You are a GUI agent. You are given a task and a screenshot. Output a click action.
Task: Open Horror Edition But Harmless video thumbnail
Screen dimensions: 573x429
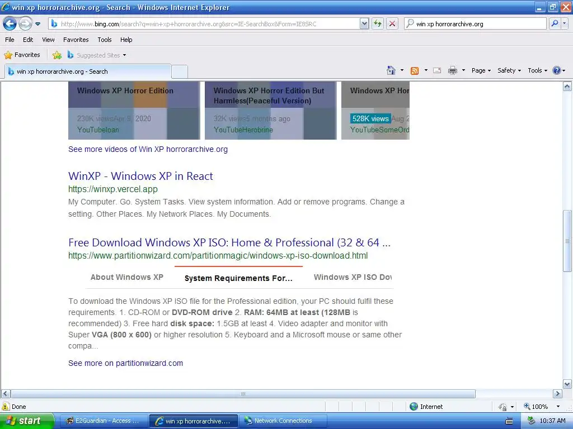pyautogui.click(x=270, y=111)
